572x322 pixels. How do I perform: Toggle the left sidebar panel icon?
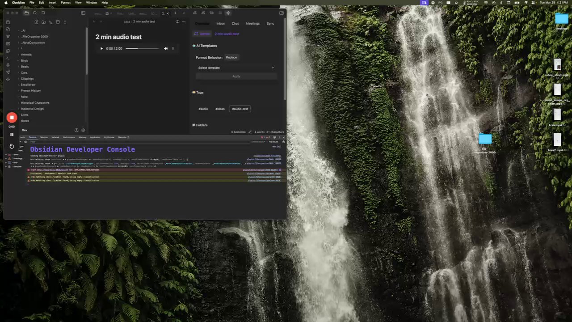[x=83, y=13]
